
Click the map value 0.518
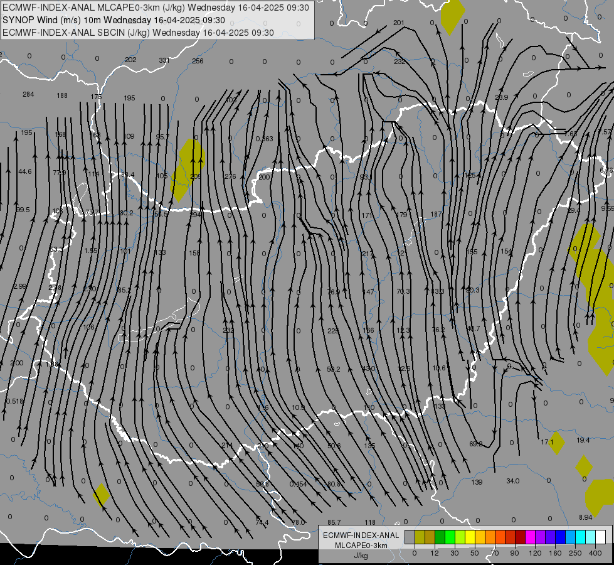pos(14,401)
